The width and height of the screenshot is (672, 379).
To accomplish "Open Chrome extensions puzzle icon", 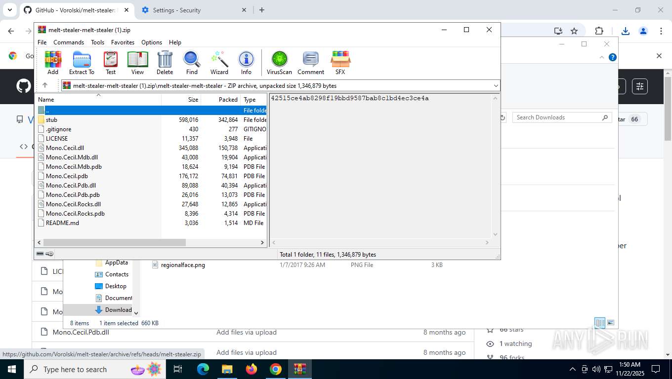I will point(599,31).
